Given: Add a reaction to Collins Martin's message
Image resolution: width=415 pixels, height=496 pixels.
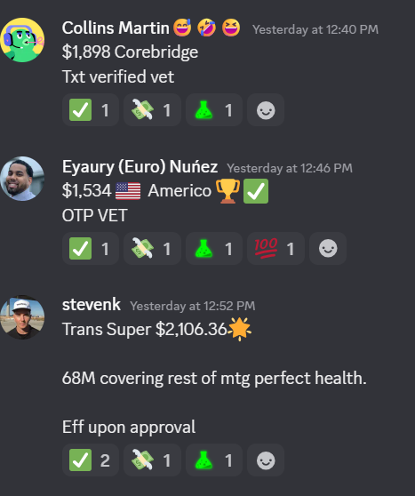Looking at the screenshot, I should 266,110.
